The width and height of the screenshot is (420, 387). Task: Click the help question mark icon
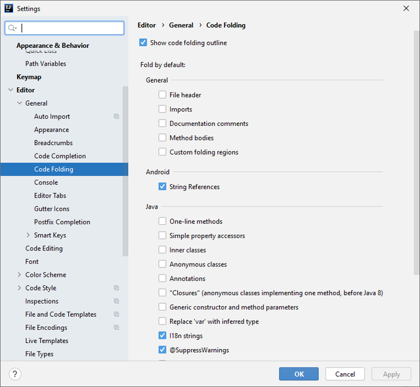click(x=15, y=374)
